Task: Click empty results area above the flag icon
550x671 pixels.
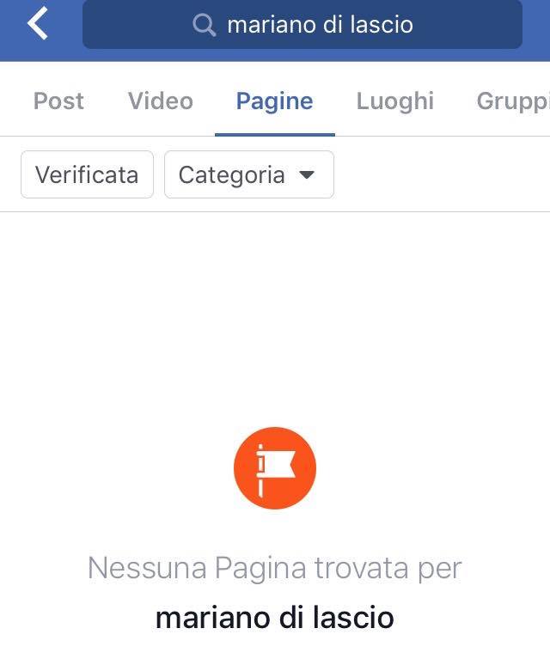Action: tap(275, 317)
